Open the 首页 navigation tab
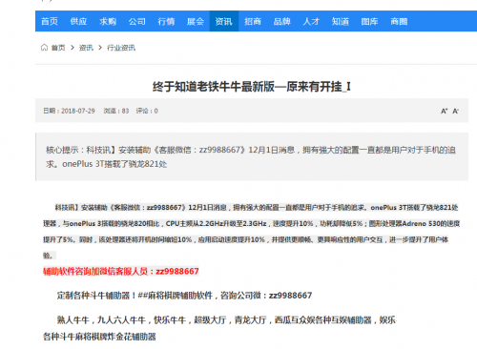This screenshot has height=349, width=477. 50,21
